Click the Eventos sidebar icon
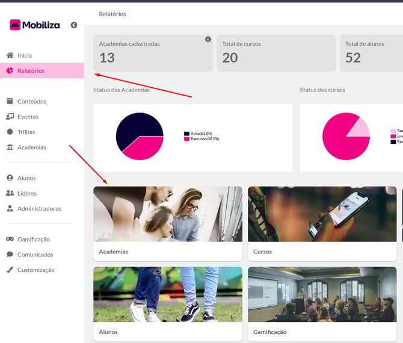The height and width of the screenshot is (343, 403). (x=10, y=117)
